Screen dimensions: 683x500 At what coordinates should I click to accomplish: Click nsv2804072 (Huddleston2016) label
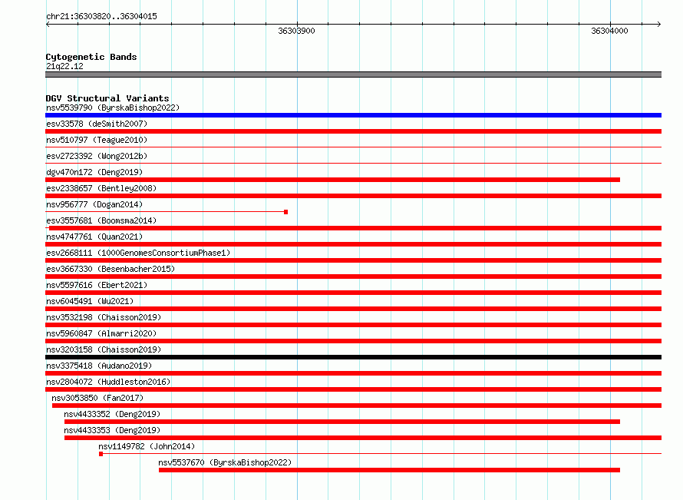pos(108,382)
